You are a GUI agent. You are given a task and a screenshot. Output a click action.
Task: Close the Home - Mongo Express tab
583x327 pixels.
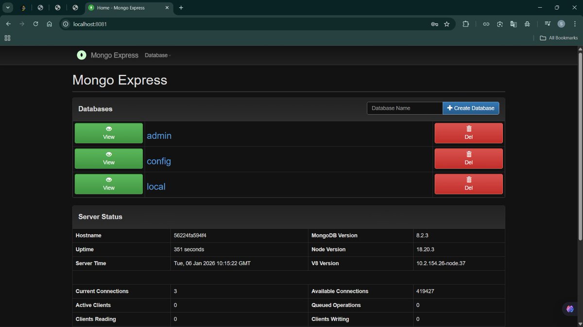(x=167, y=8)
